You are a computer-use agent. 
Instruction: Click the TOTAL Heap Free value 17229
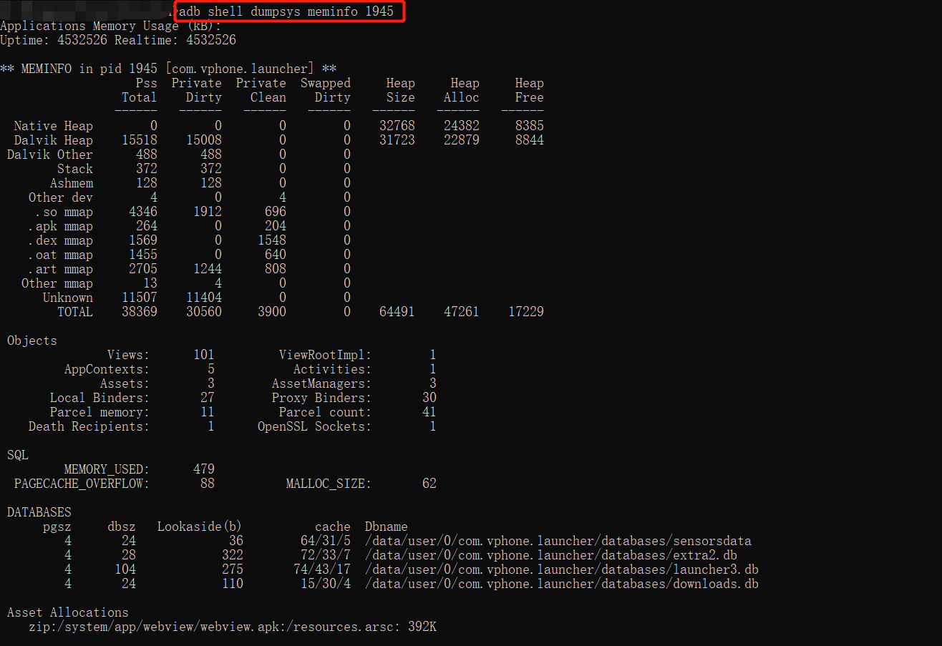(x=526, y=312)
